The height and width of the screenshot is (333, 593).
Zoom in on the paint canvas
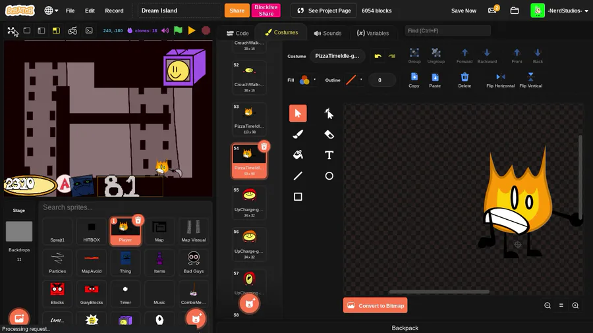coord(575,305)
